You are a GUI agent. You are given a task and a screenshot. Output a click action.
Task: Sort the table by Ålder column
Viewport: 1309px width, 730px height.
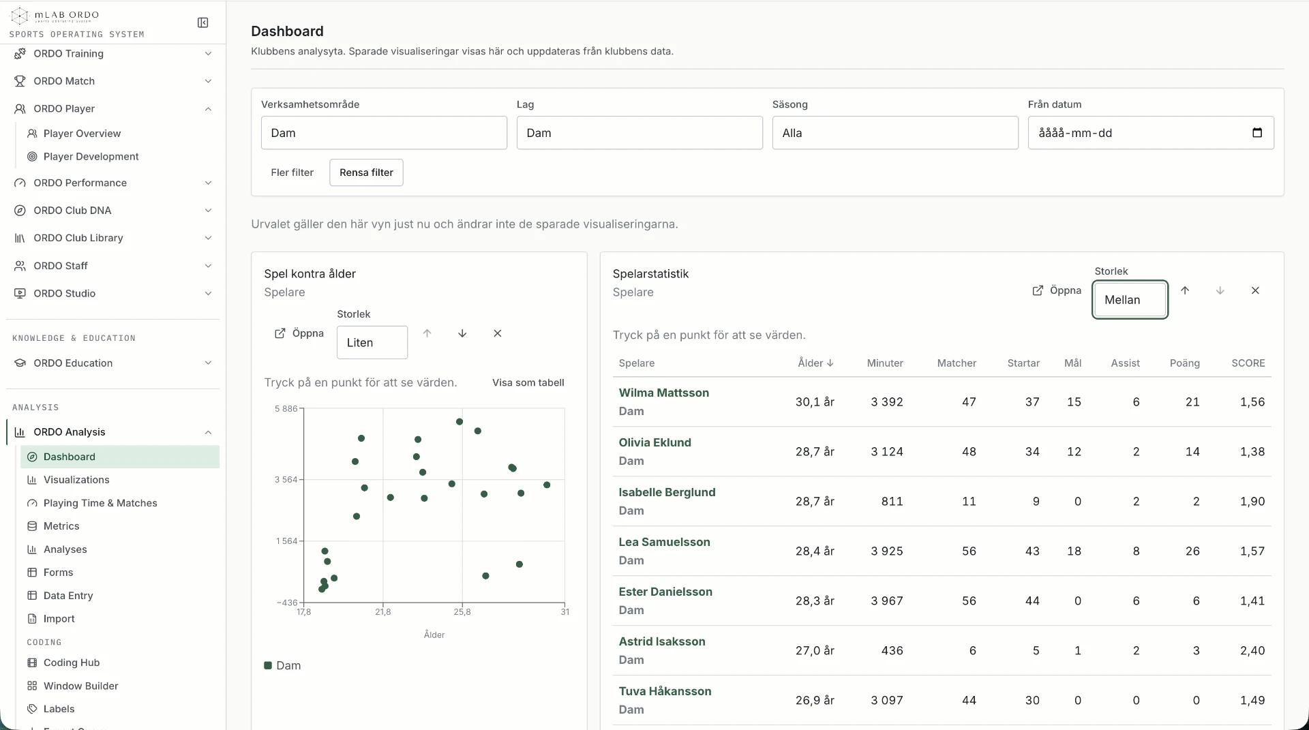[x=815, y=363]
